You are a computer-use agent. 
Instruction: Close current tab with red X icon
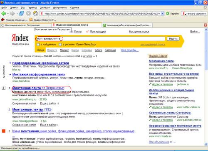click(206, 25)
